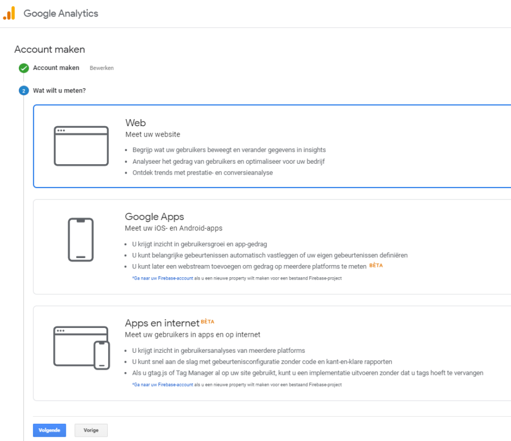Click 'Analyseer het gedrag van gebruikers' bullet
511x441 pixels.
pos(229,162)
